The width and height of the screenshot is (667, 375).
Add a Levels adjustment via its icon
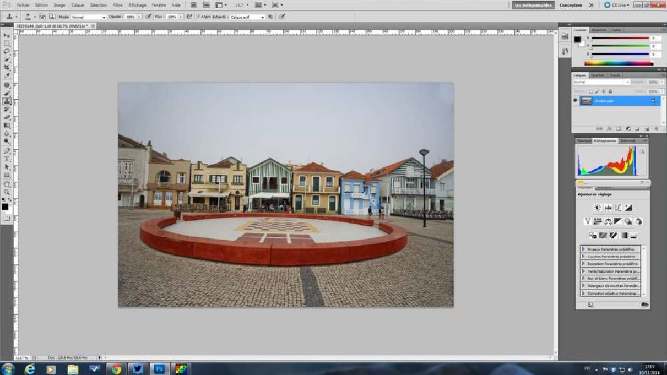[x=608, y=208]
